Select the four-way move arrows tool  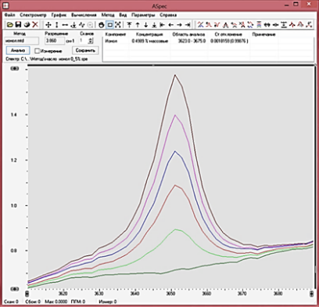coord(48,25)
